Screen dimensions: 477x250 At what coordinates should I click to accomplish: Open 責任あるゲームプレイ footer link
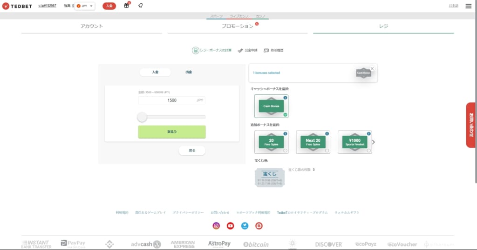pyautogui.click(x=150, y=213)
